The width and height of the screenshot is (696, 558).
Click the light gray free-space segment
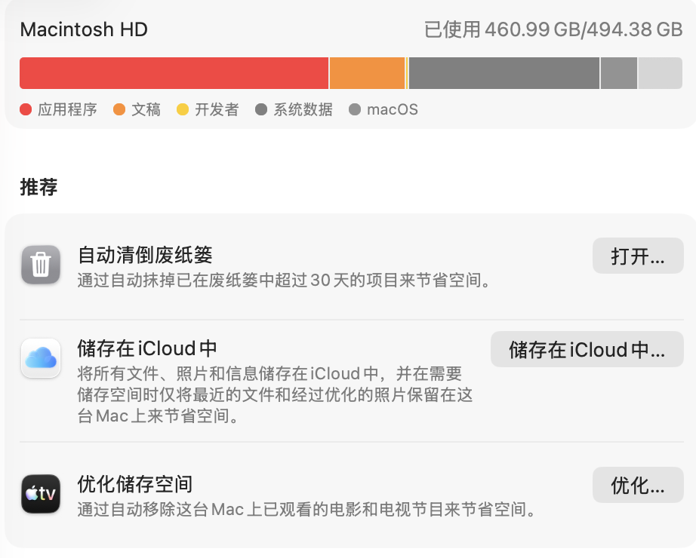(660, 73)
